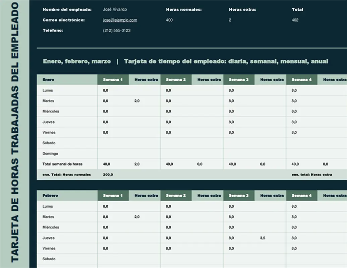Select Semana 3 header in Enero table
The height and width of the screenshot is (268, 348).
[239, 80]
